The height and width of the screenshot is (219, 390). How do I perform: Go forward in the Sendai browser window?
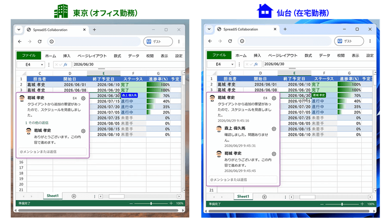[220, 41]
